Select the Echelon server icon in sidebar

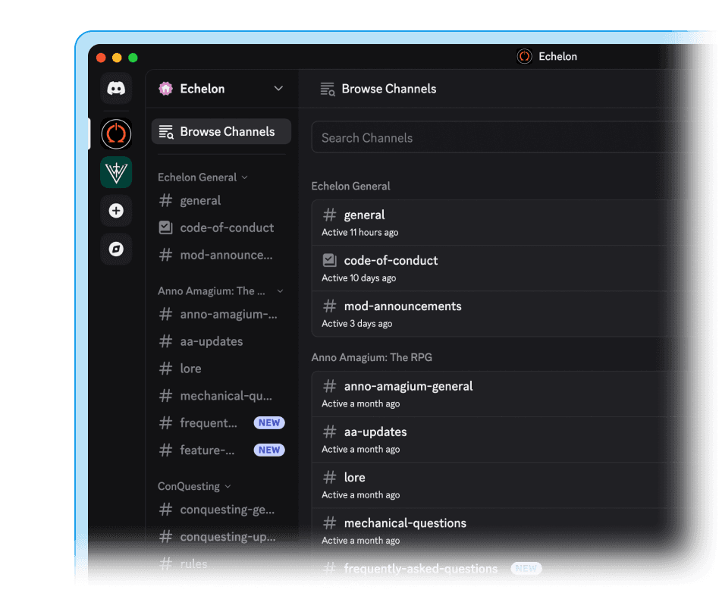(116, 134)
